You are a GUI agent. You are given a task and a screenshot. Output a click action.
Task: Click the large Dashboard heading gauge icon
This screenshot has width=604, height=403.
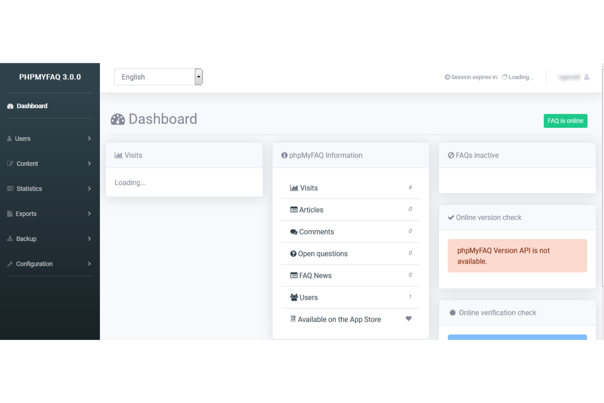tap(118, 119)
